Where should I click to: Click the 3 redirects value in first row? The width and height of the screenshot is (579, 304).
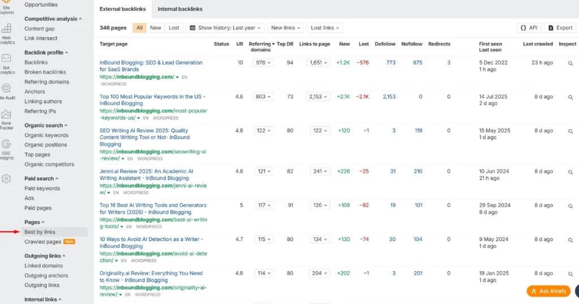tap(448, 63)
